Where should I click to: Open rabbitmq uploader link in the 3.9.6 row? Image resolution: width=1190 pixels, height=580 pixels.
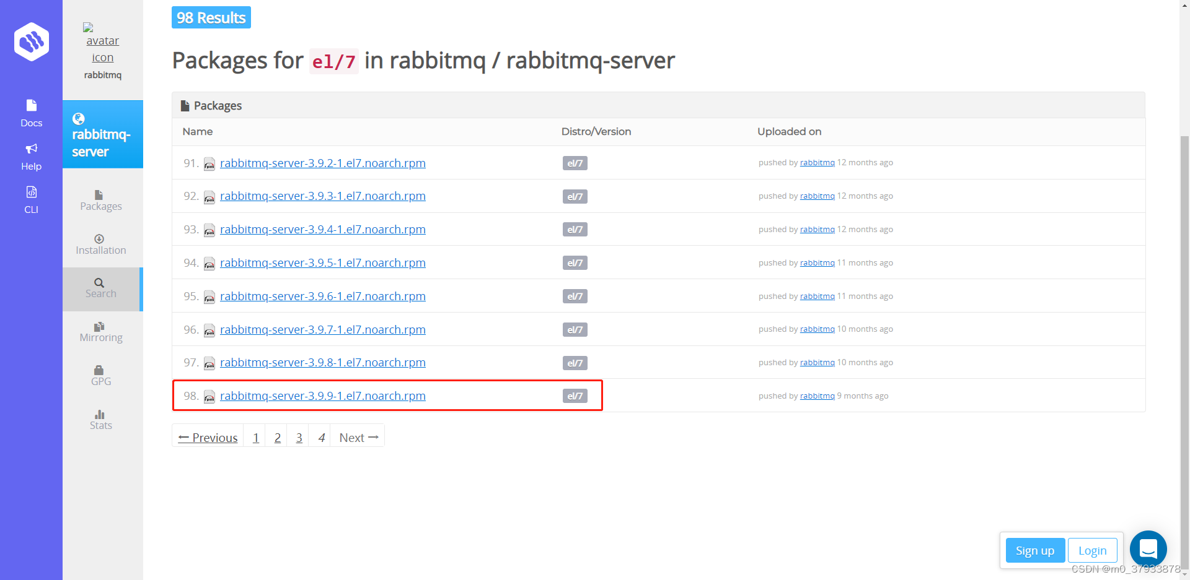click(817, 296)
